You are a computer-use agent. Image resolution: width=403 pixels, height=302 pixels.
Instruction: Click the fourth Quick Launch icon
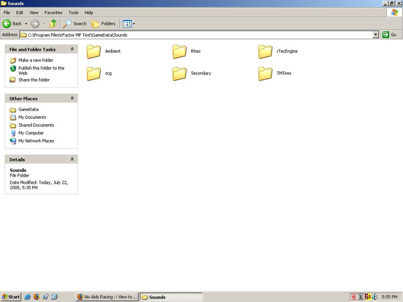pos(54,297)
